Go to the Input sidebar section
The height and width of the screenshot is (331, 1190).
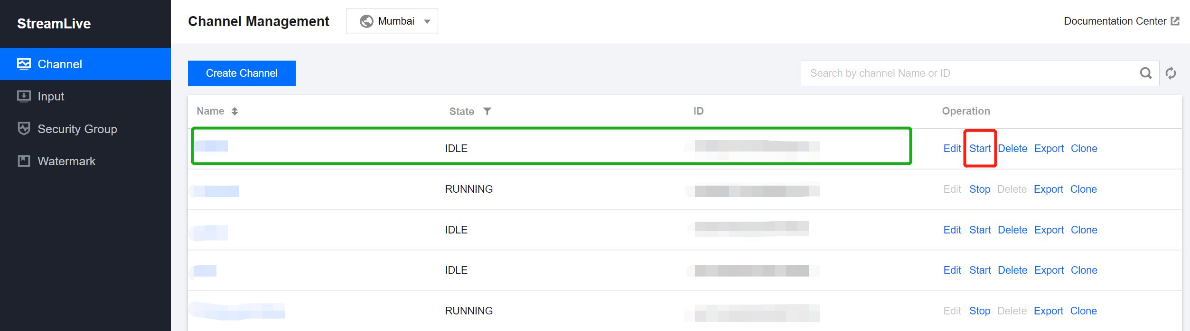[x=51, y=96]
